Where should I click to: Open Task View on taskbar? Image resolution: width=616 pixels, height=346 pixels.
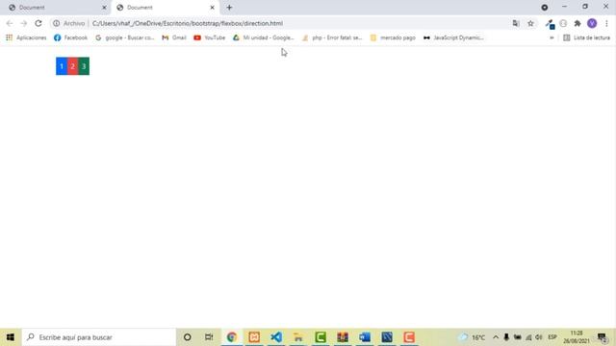[x=209, y=337]
